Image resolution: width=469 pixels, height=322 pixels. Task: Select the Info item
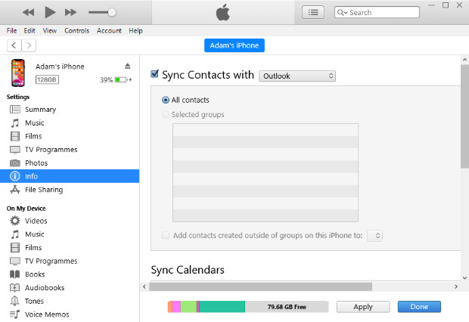(x=70, y=176)
